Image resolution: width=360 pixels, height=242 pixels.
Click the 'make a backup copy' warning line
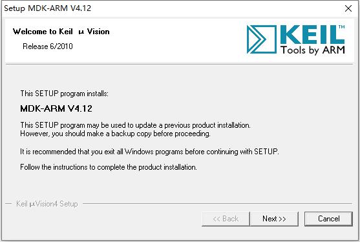point(115,134)
